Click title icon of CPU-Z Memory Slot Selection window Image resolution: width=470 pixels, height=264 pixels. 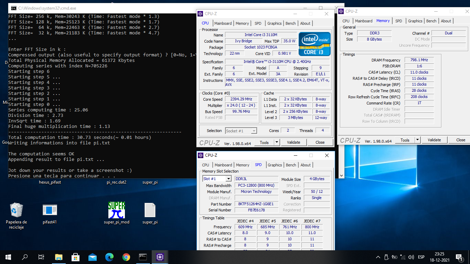[200, 155]
